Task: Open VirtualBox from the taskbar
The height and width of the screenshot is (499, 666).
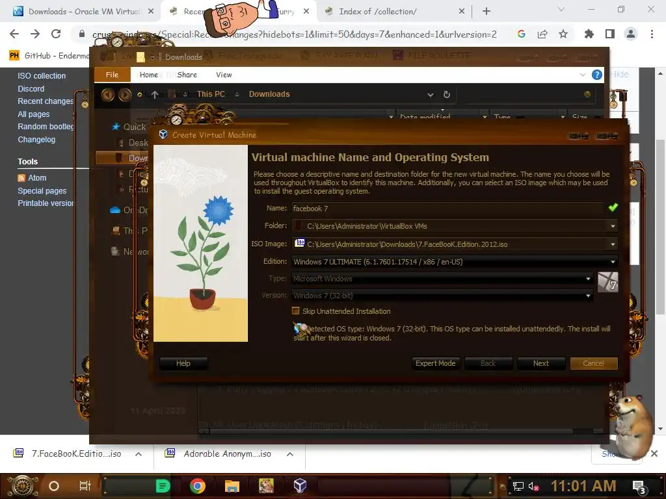Action: [300, 486]
